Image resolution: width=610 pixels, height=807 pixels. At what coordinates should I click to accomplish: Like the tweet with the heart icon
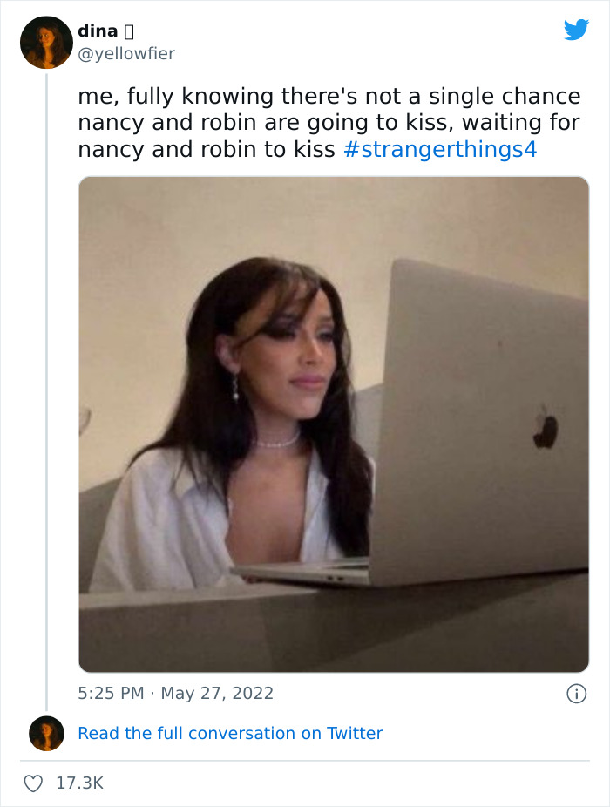tap(34, 783)
